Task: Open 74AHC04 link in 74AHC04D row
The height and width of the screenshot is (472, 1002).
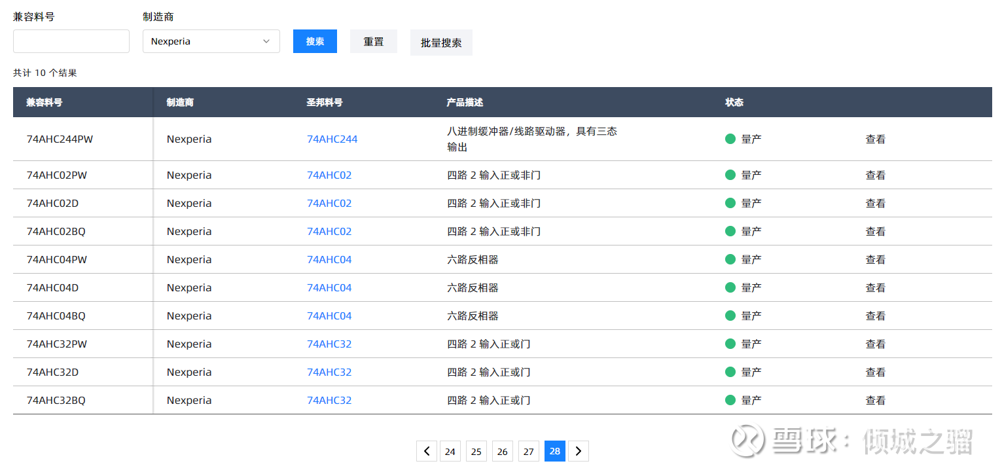Action: [x=329, y=287]
